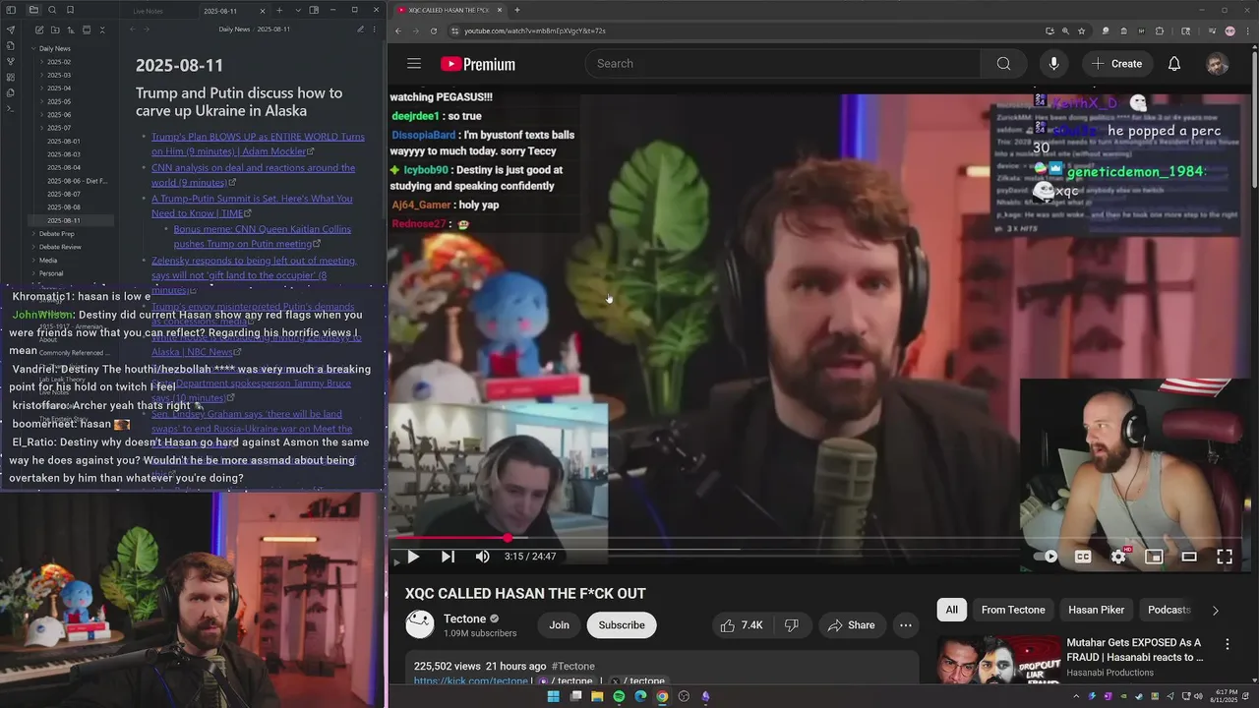Viewport: 1259px width, 708px height.
Task: Share the video
Action: [851, 625]
